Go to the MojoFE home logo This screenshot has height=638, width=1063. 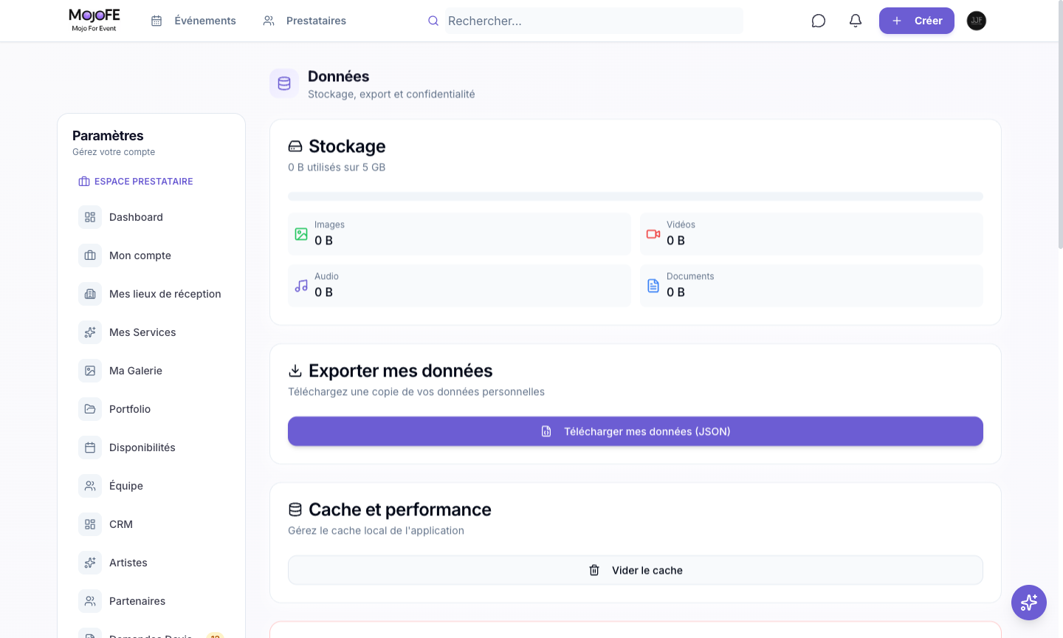(x=94, y=20)
